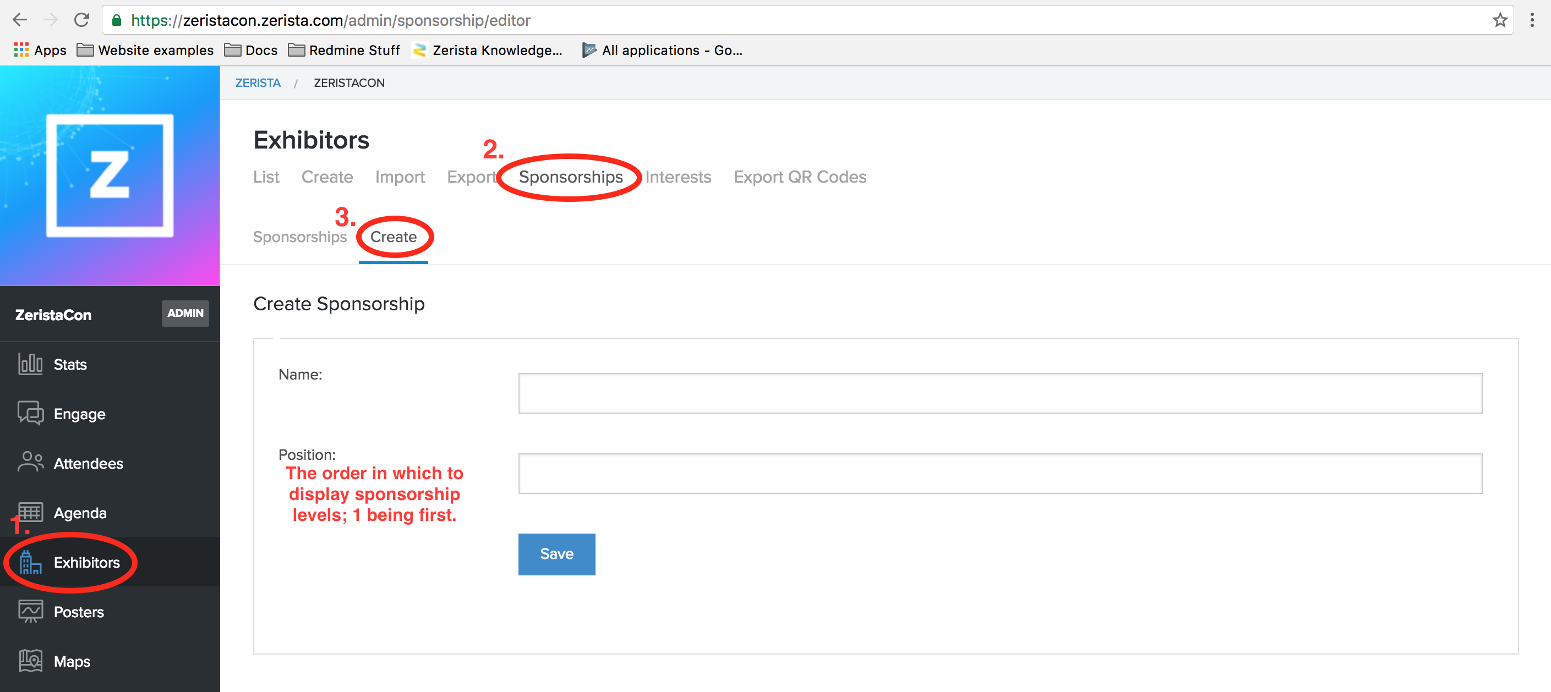Open the Docs bookmark folder
The height and width of the screenshot is (692, 1551).
coord(251,50)
